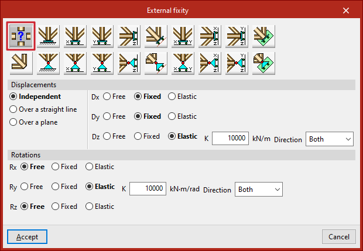
Task: Select fixed support on inclined green plane
Action: tap(263, 36)
